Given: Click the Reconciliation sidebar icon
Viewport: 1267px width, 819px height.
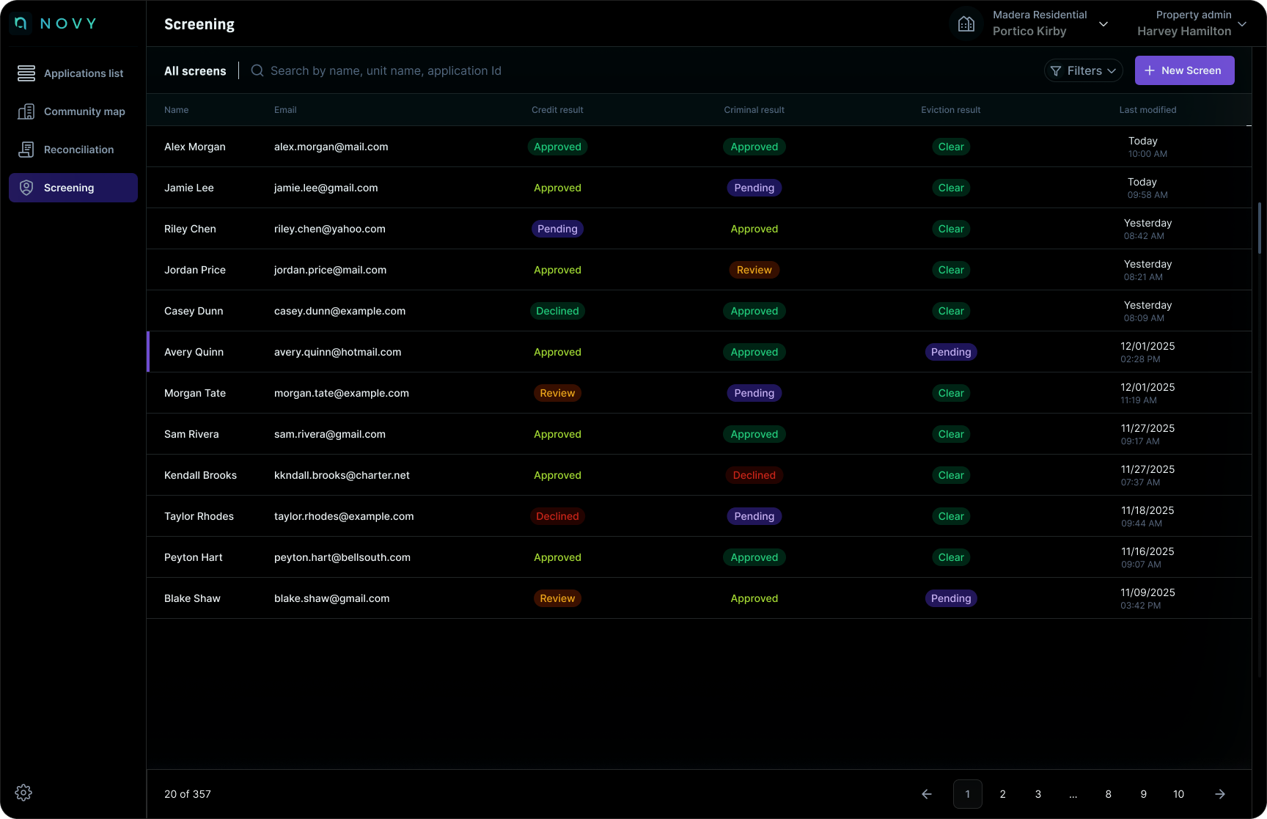Looking at the screenshot, I should (x=26, y=150).
